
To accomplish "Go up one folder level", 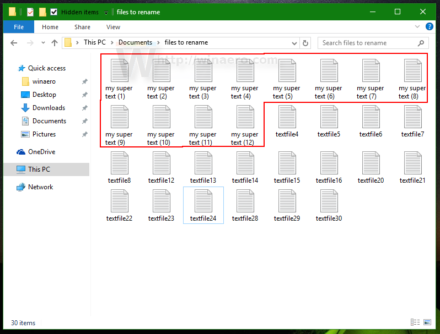I will pos(54,43).
